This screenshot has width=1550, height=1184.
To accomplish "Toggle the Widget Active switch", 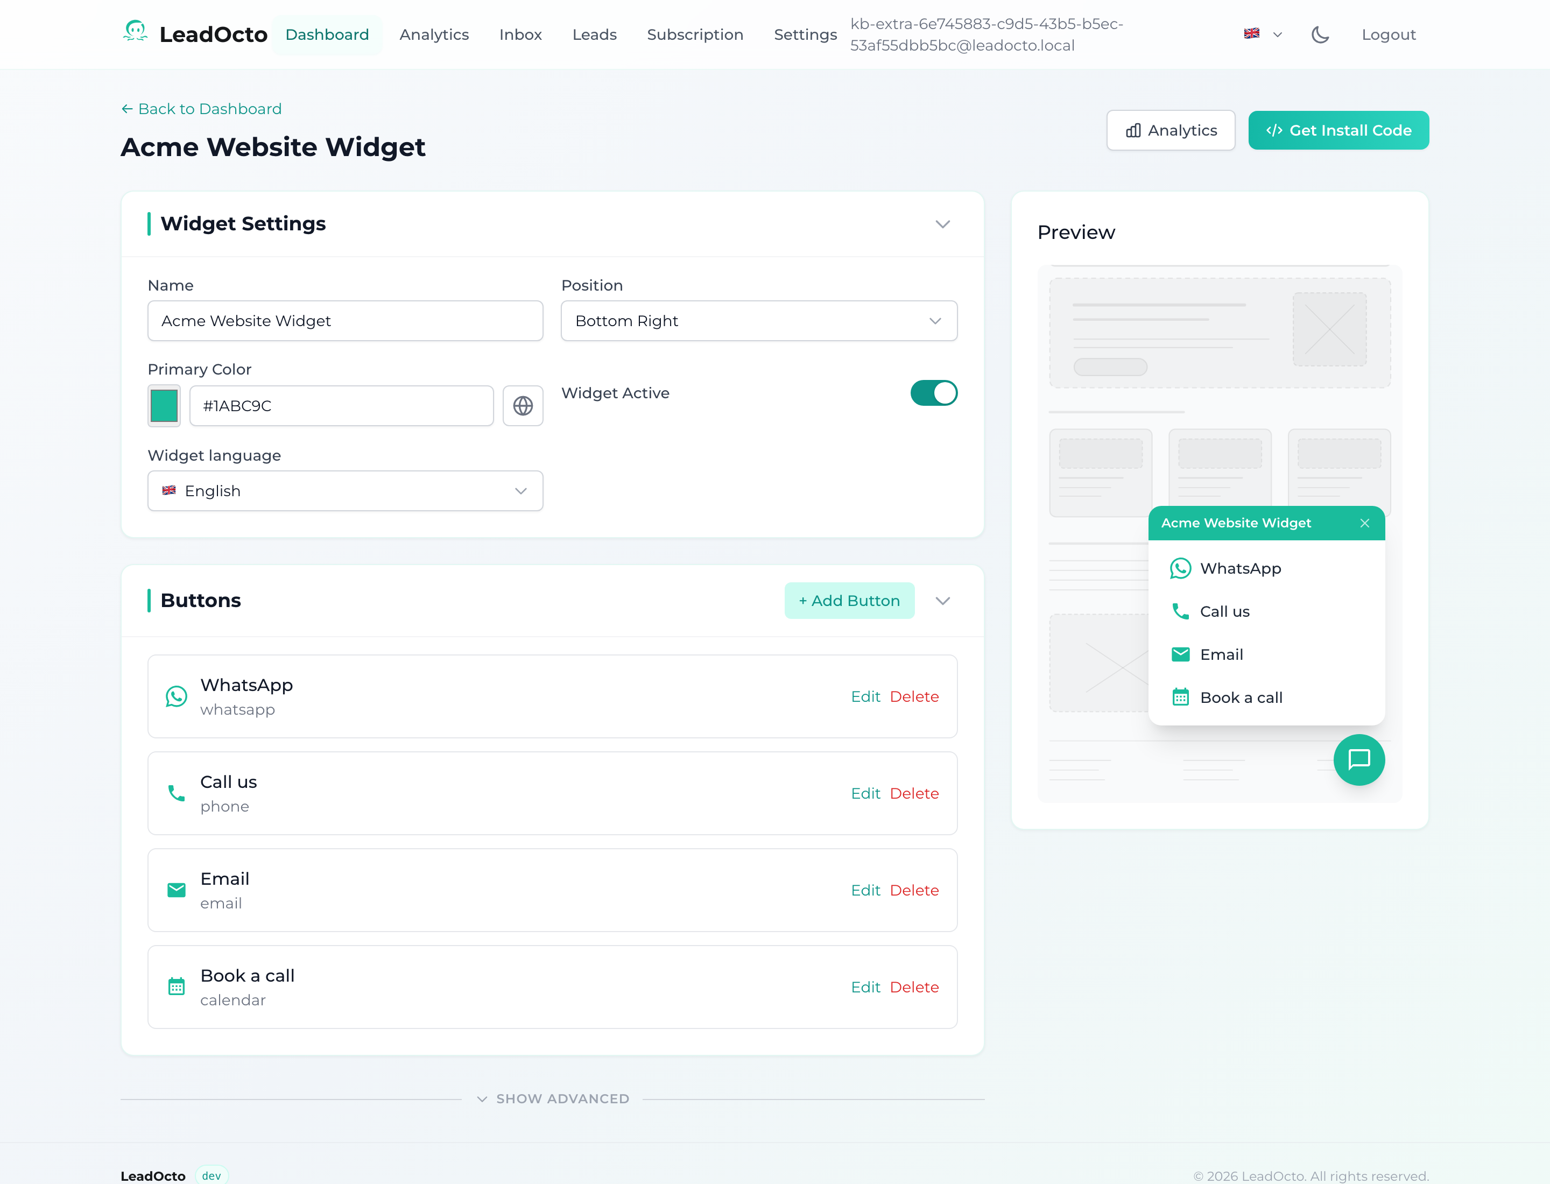I will click(x=933, y=393).
